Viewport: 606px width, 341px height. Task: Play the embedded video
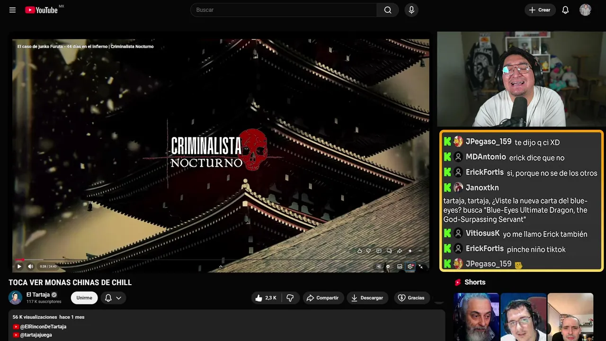(x=19, y=266)
